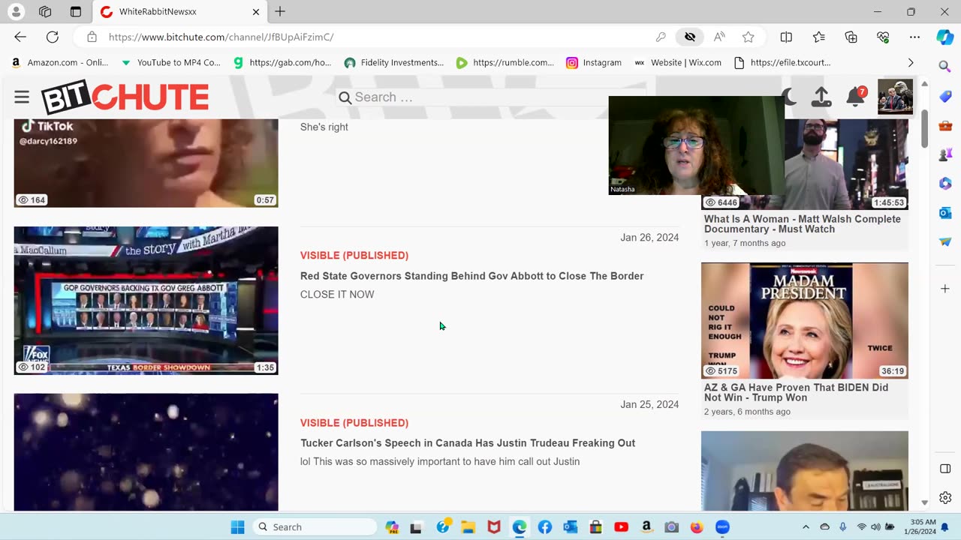Open the Collections icon in Edge

point(851,37)
